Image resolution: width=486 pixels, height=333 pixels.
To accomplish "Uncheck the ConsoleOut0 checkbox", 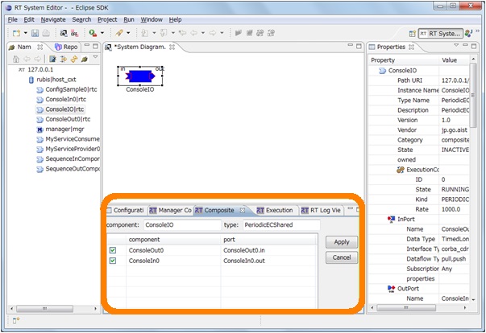I will pyautogui.click(x=113, y=250).
